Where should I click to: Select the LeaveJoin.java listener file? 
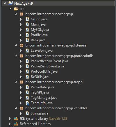pos(42,51)
